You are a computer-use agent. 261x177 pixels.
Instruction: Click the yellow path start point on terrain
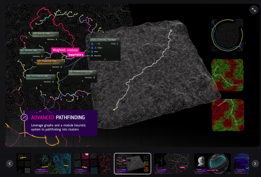(x=114, y=110)
